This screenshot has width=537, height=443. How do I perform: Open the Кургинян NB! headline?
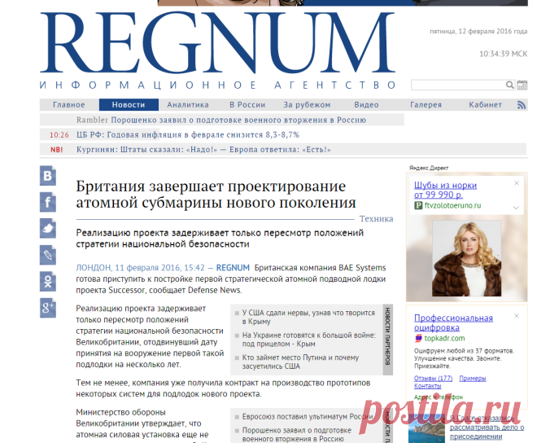(203, 150)
